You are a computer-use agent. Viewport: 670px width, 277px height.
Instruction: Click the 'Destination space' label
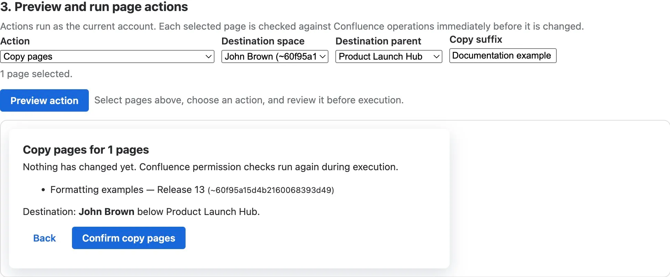pos(263,41)
